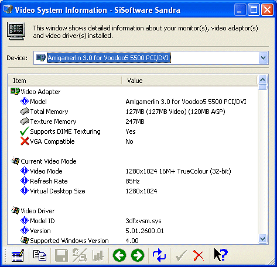
Task: Click info icon beside Model ID
Action: click(25, 221)
